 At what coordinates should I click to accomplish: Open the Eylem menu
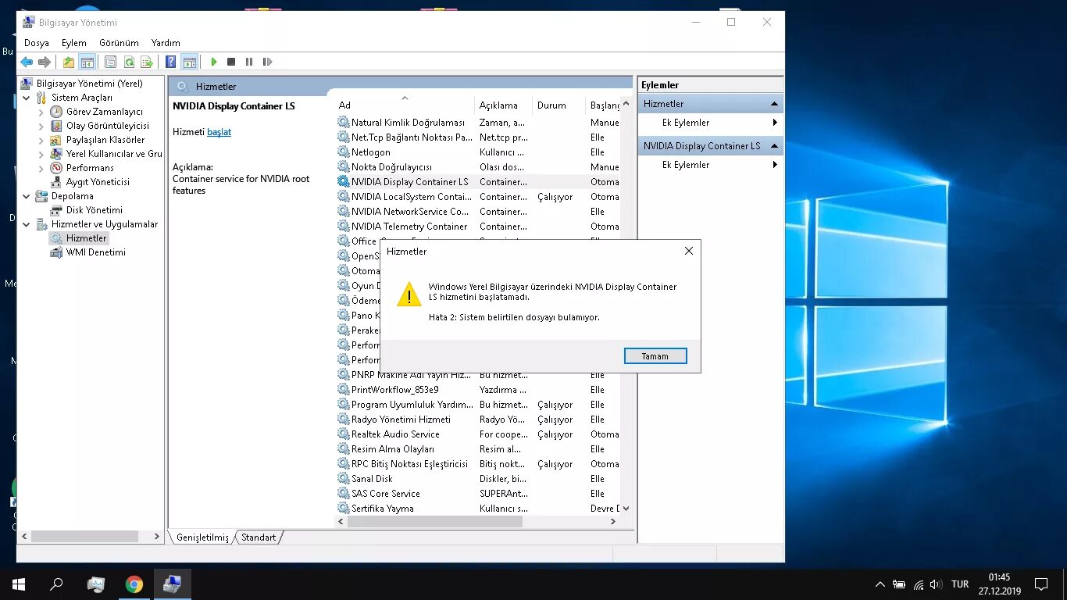[x=74, y=43]
